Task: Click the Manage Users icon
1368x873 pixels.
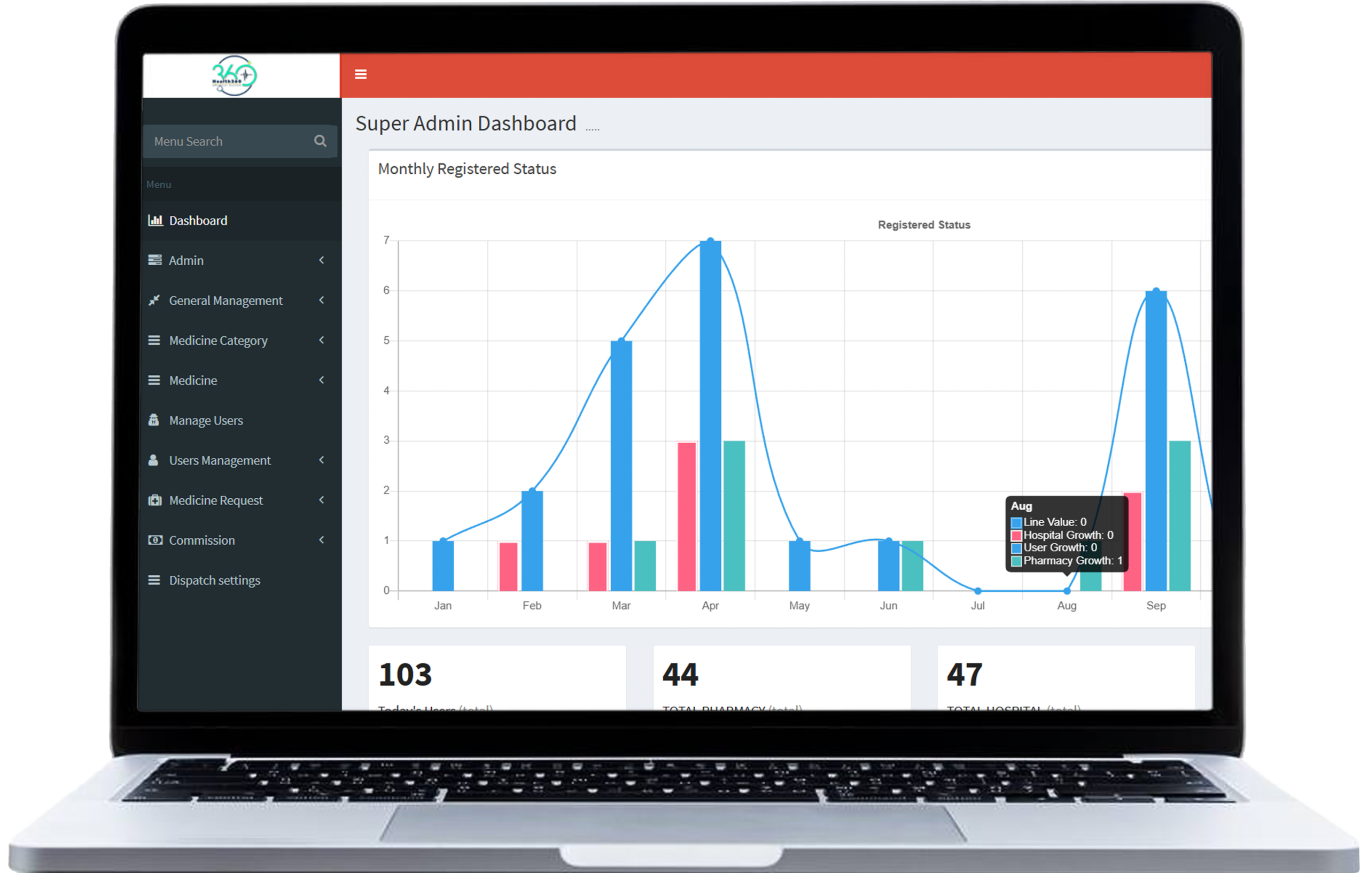Action: (153, 420)
